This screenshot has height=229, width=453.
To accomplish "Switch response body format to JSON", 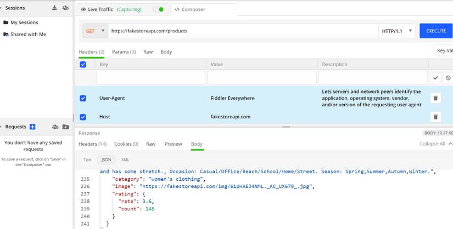I will point(107,160).
